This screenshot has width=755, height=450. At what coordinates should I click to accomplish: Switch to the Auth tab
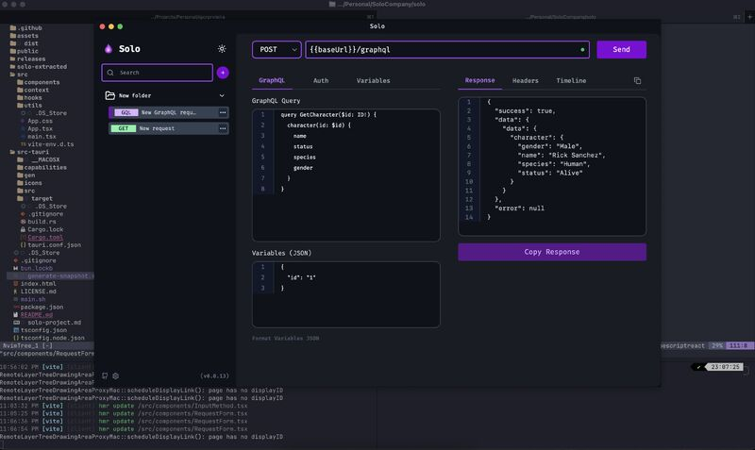tap(321, 81)
